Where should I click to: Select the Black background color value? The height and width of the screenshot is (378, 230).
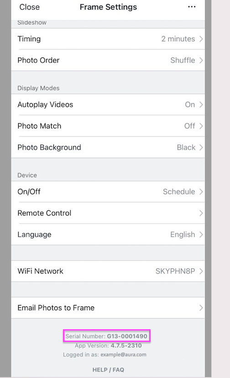[186, 147]
